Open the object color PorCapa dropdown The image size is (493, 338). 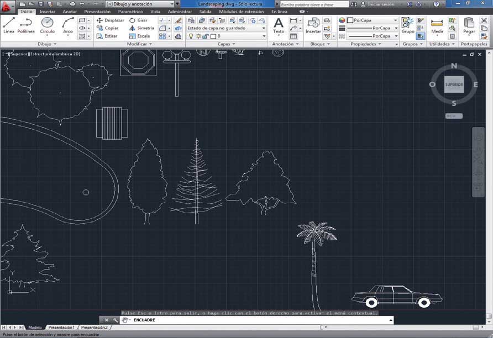[x=373, y=20]
